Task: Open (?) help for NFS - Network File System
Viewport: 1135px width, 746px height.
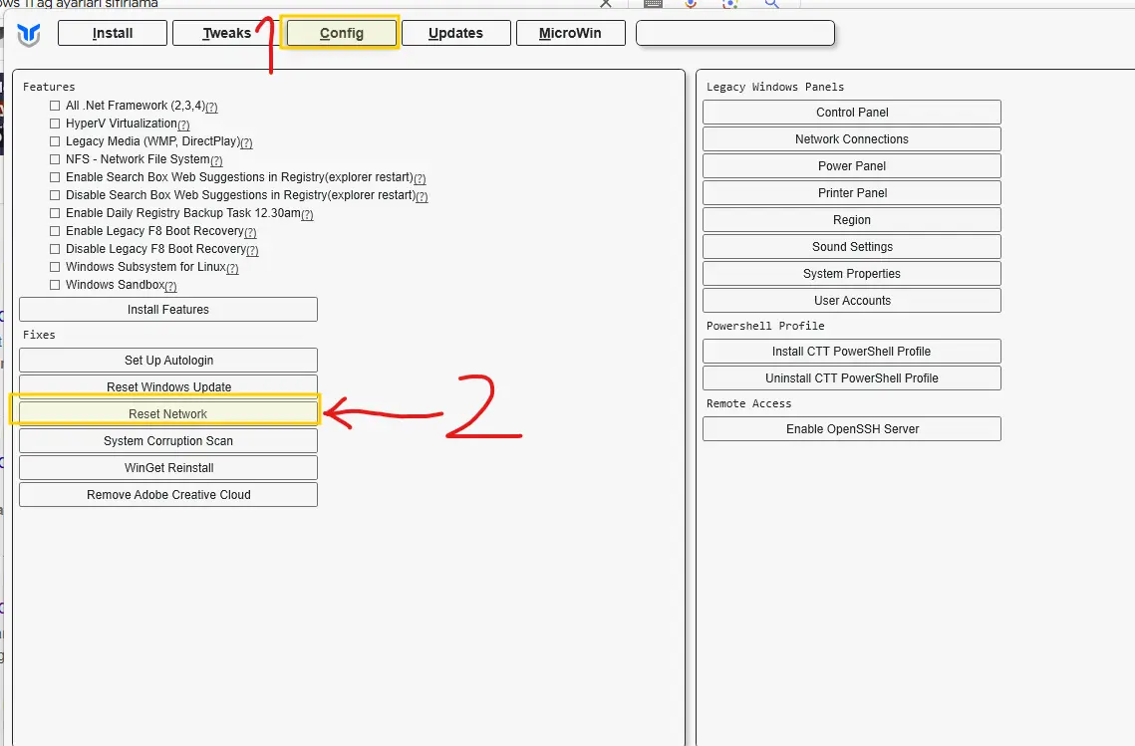Action: [216, 160]
